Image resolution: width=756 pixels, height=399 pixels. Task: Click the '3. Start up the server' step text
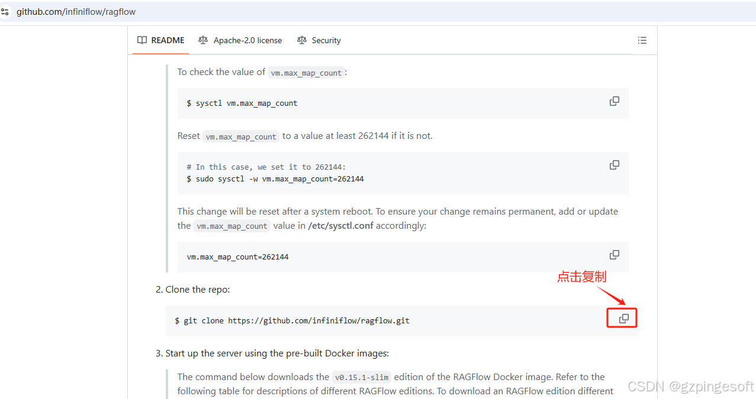(x=272, y=353)
